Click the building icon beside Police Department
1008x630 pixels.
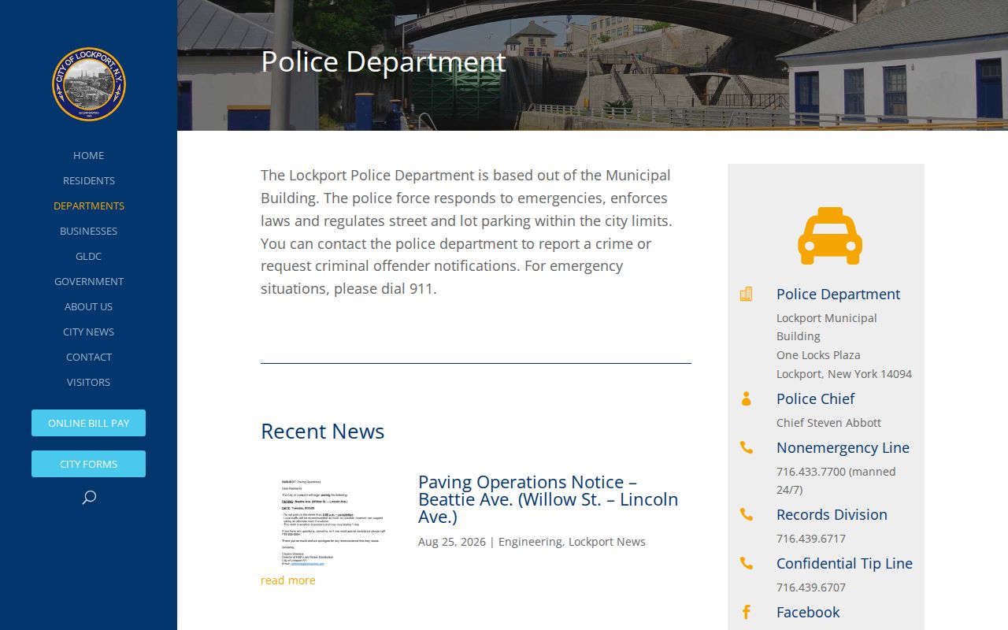coord(746,294)
